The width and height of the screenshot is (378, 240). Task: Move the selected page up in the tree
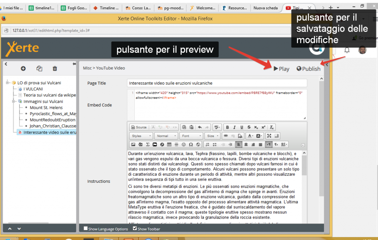pos(10,229)
